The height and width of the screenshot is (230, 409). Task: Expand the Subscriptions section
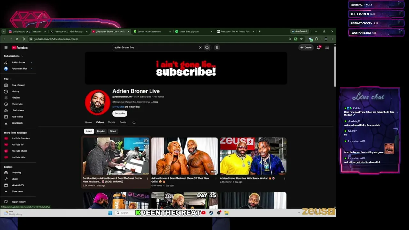(13, 56)
